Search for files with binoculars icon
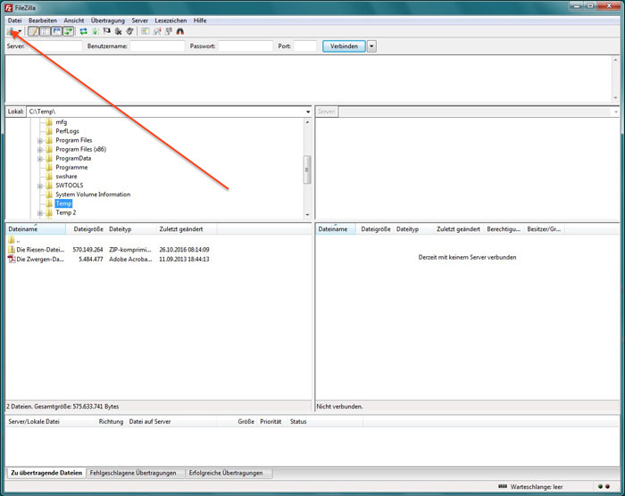 coord(180,31)
